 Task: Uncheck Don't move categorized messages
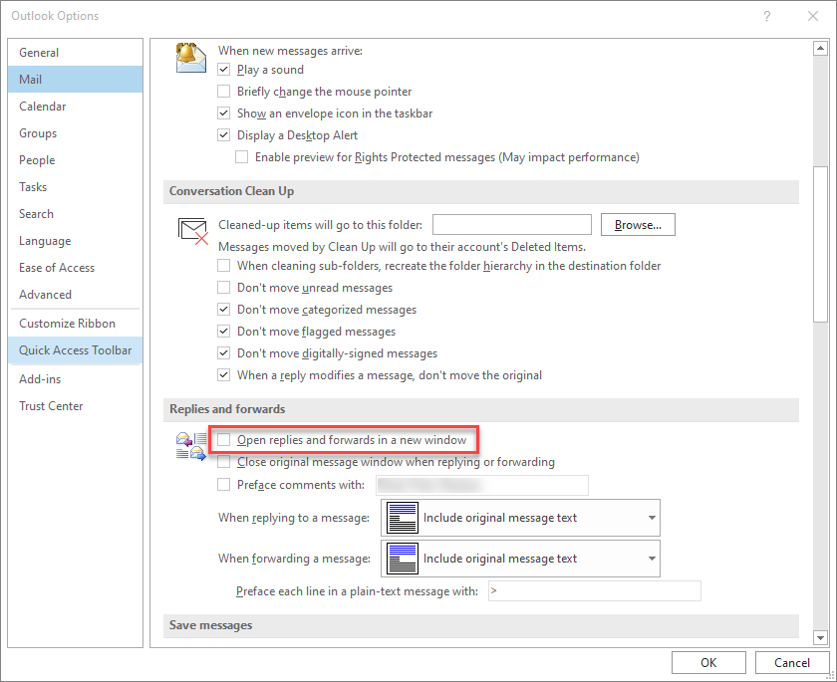click(x=223, y=310)
